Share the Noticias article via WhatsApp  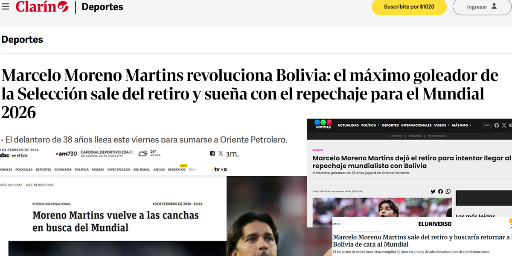(x=448, y=192)
